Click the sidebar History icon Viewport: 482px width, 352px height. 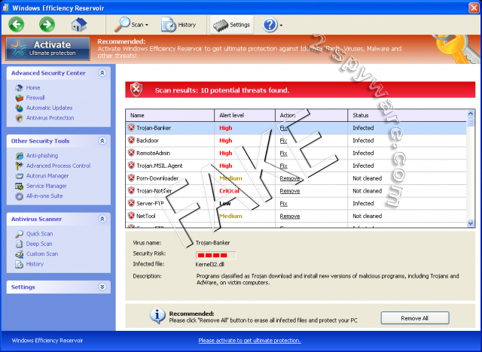(19, 264)
